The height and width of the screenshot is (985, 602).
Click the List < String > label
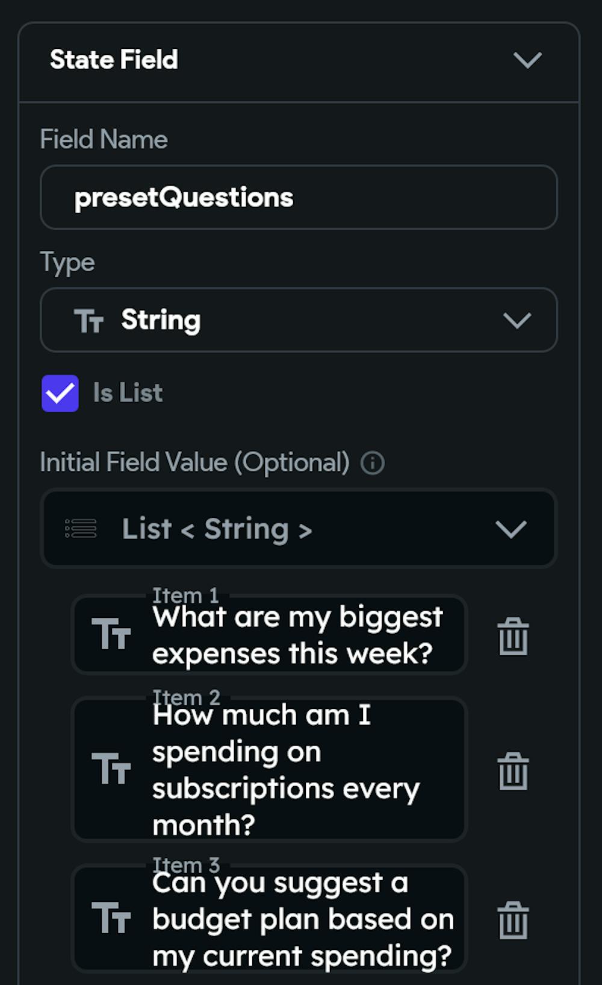click(x=217, y=529)
